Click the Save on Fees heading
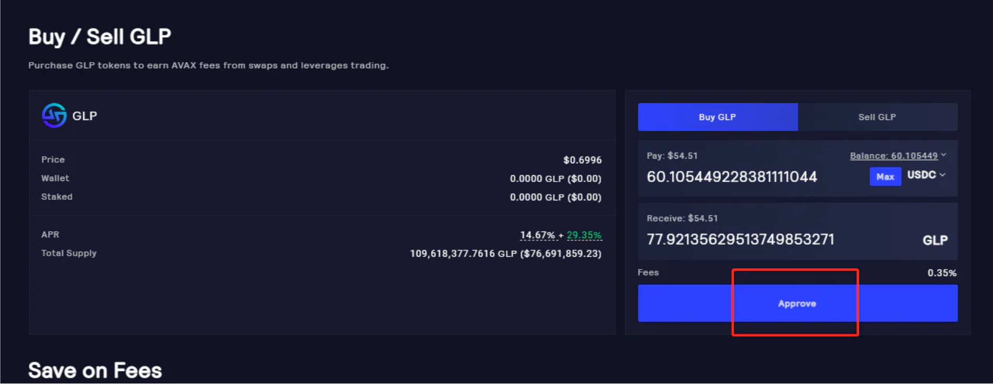The height and width of the screenshot is (385, 993). [x=94, y=370]
